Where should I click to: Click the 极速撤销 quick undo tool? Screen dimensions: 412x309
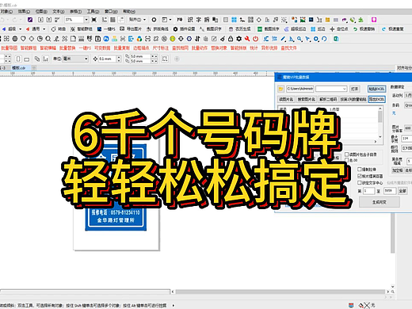pyautogui.click(x=364, y=29)
